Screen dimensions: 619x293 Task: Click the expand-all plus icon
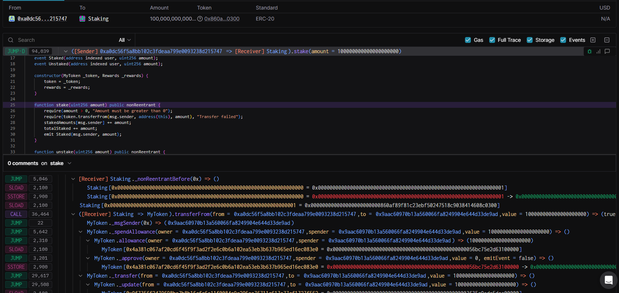point(593,40)
